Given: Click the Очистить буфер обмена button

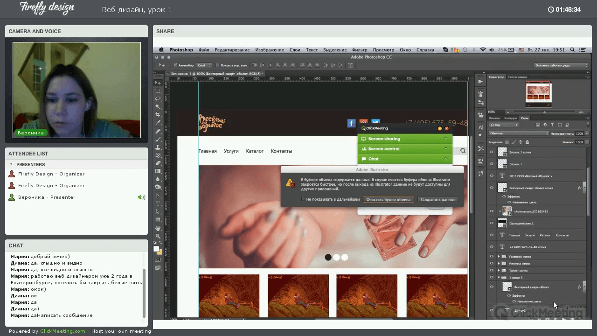Looking at the screenshot, I should (x=388, y=199).
